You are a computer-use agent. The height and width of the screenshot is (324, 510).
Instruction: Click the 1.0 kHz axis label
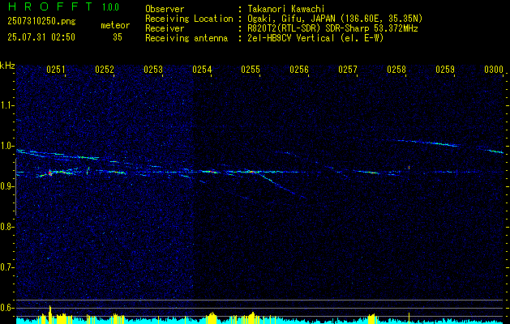point(7,146)
